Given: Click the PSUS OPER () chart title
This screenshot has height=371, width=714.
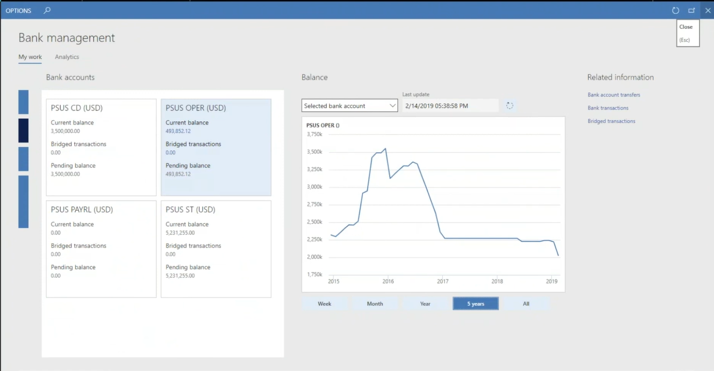Looking at the screenshot, I should pos(323,126).
